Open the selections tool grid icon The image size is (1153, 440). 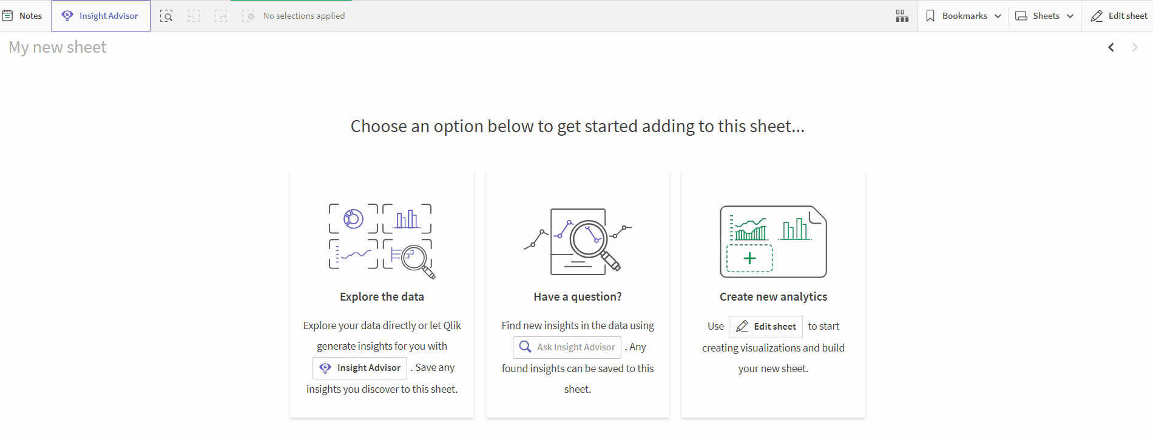902,16
